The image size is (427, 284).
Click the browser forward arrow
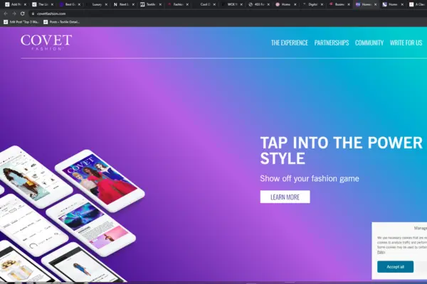[14, 13]
